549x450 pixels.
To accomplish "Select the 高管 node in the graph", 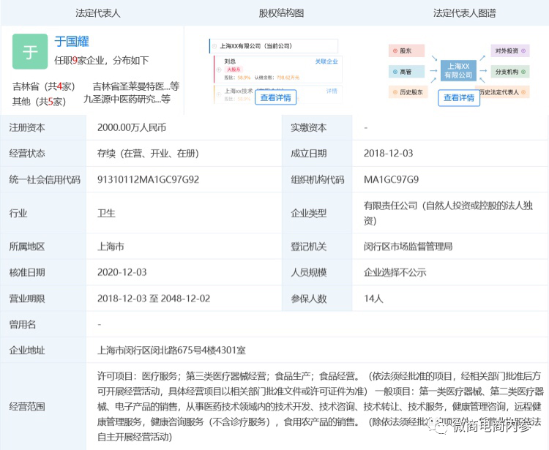I will tap(406, 72).
